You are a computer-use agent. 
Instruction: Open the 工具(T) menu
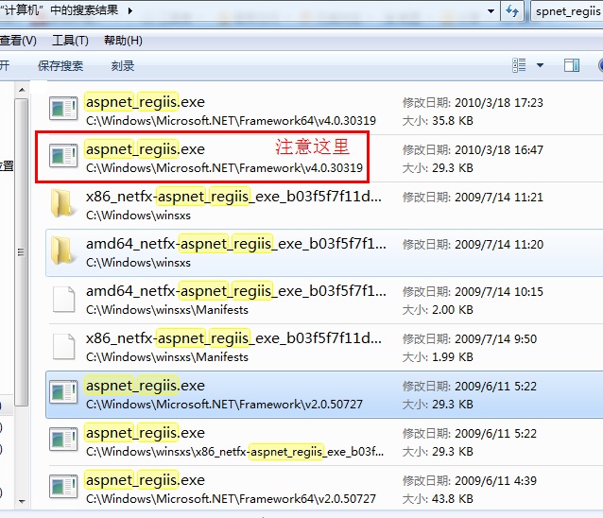click(70, 41)
